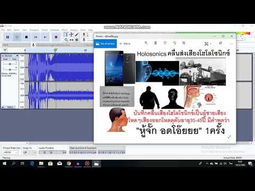Click the red Record button
This screenshot has width=255, height=191.
click(x=56, y=37)
